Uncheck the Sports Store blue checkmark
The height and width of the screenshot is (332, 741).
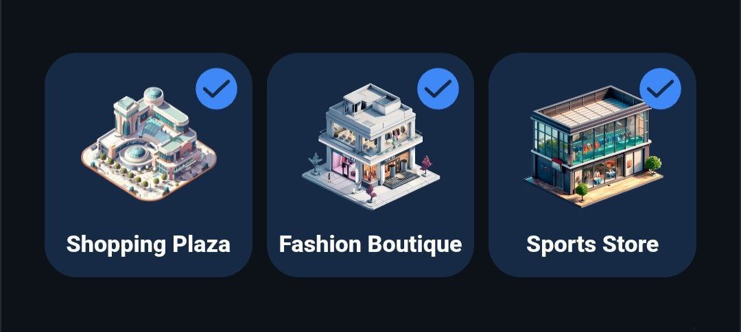660,89
